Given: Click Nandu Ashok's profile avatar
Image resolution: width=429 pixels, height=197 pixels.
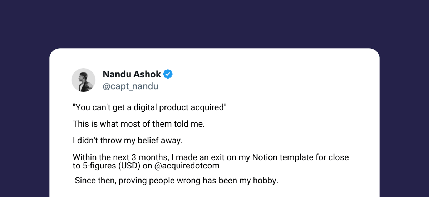Looking at the screenshot, I should [83, 80].
